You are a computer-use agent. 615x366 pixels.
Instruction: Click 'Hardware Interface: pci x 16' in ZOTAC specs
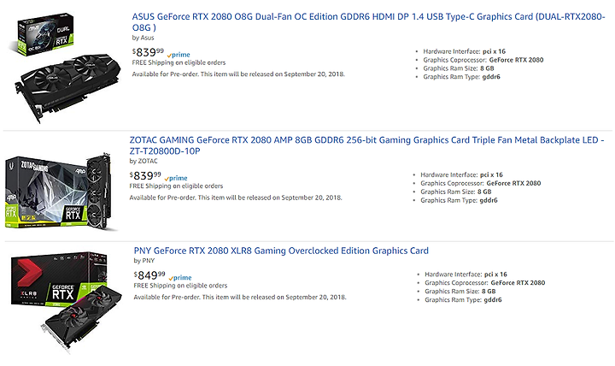coord(461,174)
